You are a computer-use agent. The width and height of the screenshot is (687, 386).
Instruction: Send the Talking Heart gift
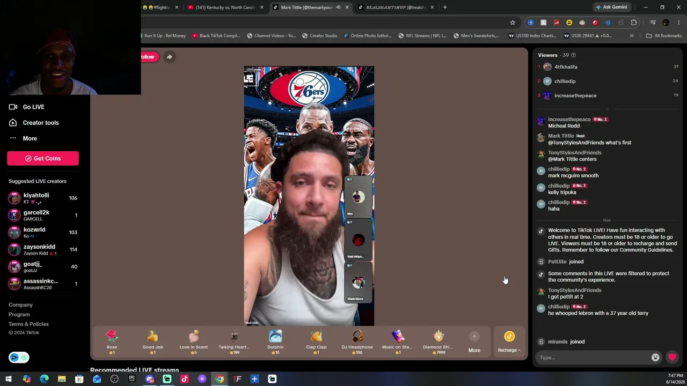(x=234, y=342)
